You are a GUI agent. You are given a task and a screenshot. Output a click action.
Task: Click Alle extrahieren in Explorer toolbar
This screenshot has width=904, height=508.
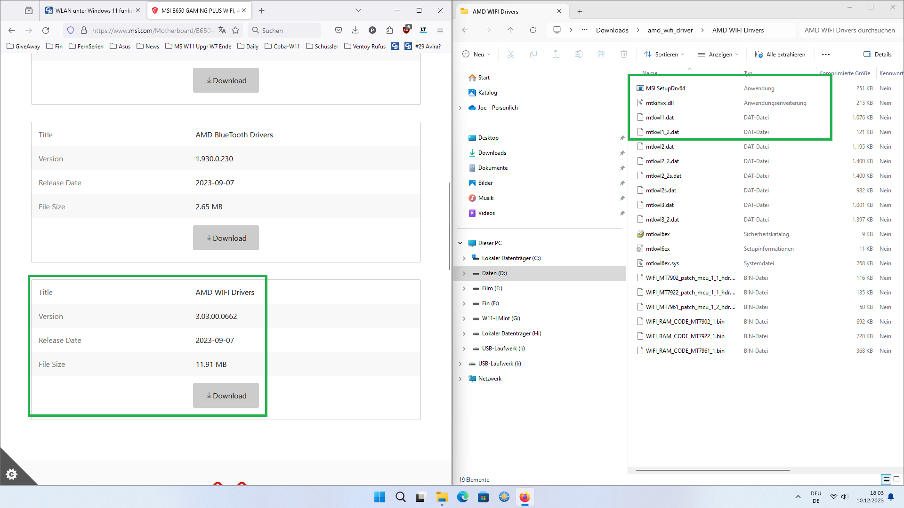[x=780, y=54]
